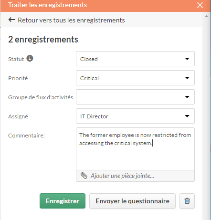This screenshot has height=220, width=211.
Task: Click the Priorité dropdown caret arrow
Action: 187,78
